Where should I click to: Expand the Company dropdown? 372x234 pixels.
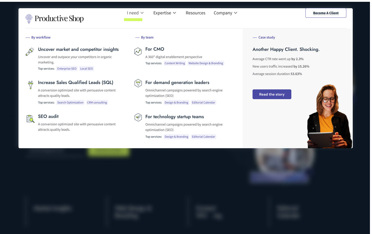225,13
